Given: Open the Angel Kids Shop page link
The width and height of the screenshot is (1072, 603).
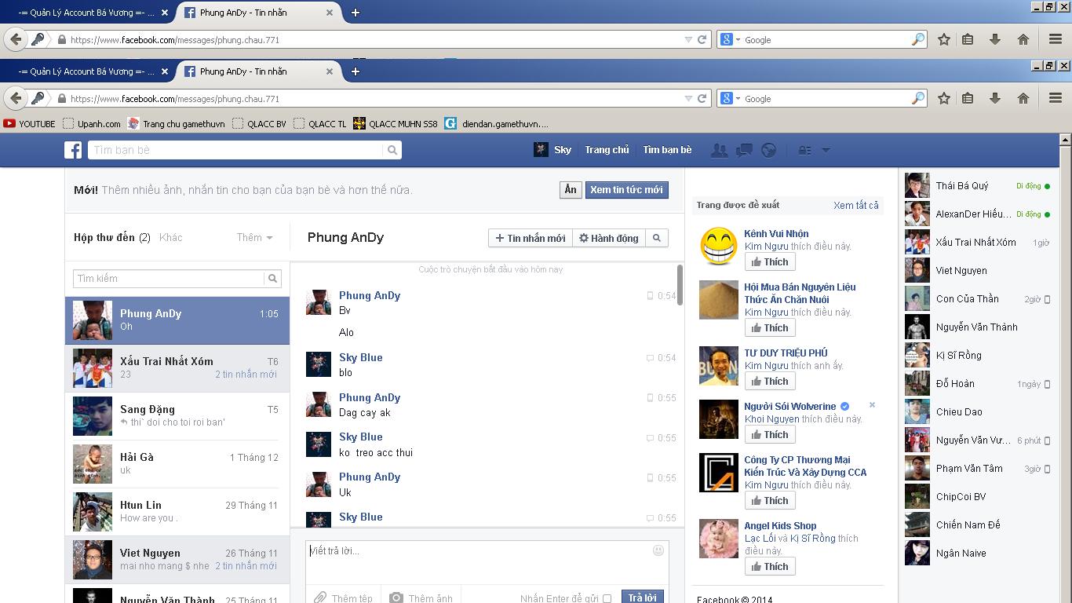Looking at the screenshot, I should [780, 525].
